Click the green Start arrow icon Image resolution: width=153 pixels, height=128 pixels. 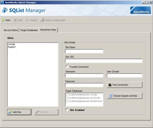coord(3,20)
